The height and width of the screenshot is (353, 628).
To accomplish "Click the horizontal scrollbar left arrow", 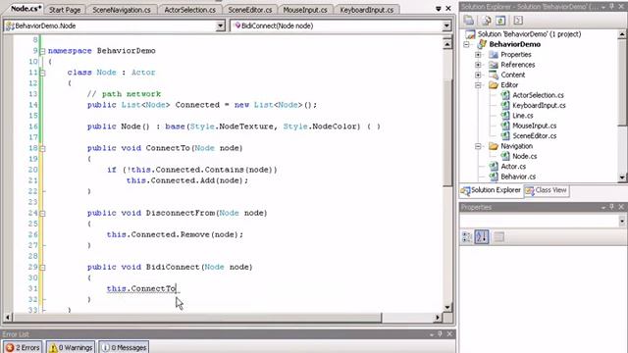I will coord(8,318).
